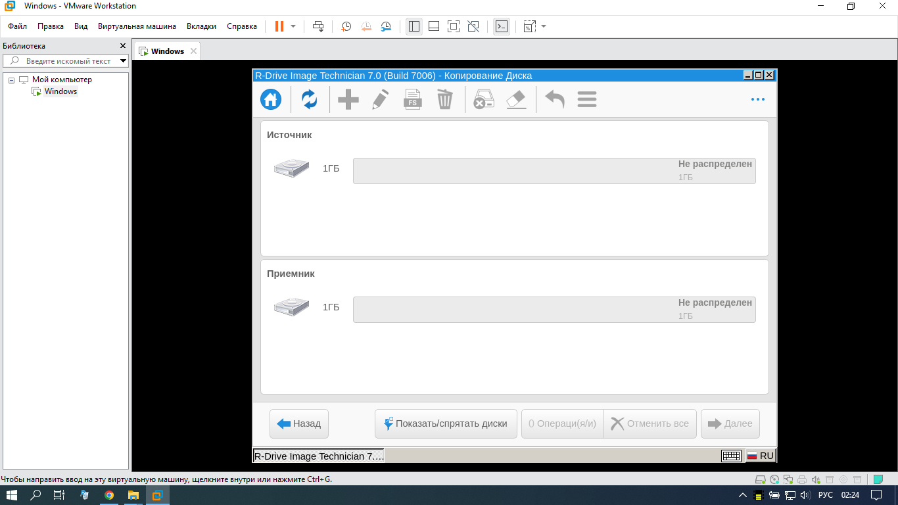
Task: Open the Windows notification center
Action: click(x=877, y=495)
